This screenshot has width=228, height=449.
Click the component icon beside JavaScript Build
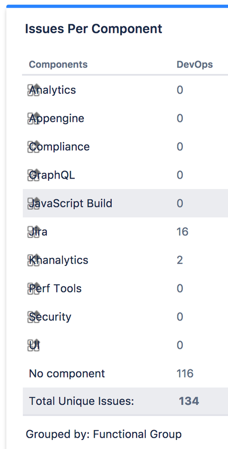click(33, 204)
